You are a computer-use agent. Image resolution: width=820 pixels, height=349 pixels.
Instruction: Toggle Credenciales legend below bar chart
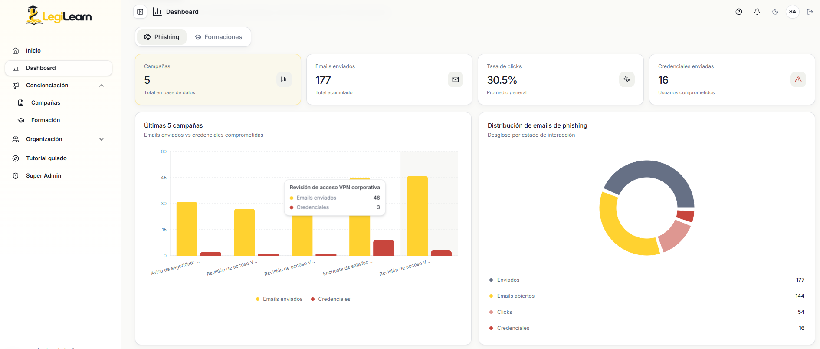coord(331,299)
